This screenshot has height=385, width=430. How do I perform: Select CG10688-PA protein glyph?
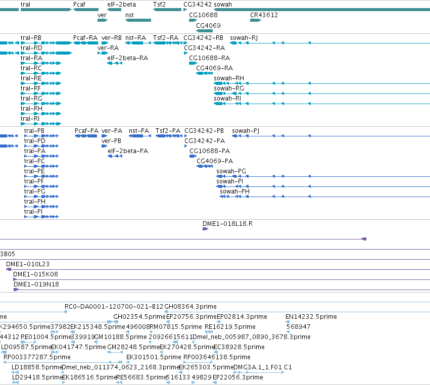(193, 156)
